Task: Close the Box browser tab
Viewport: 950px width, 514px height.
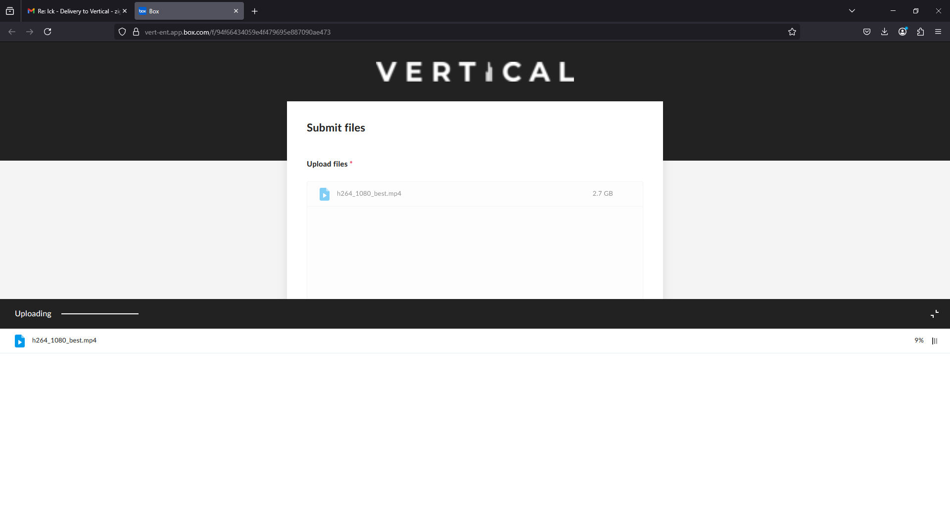Action: (236, 11)
